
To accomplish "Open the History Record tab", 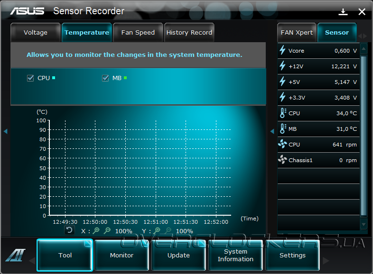I will [189, 33].
